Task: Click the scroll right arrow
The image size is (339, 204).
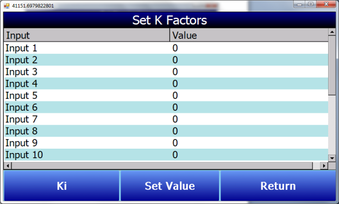Action: tap(324, 166)
